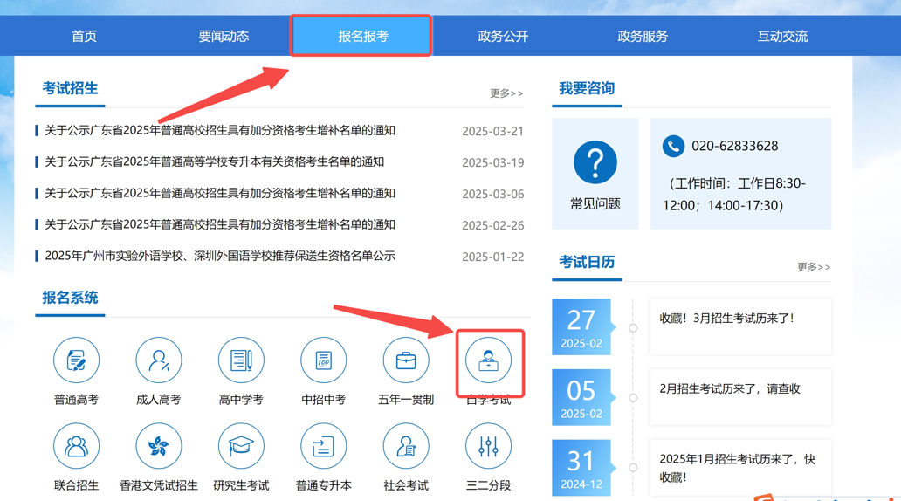
Task: Expand 更多 link in 考试招生 section
Action: [x=506, y=93]
